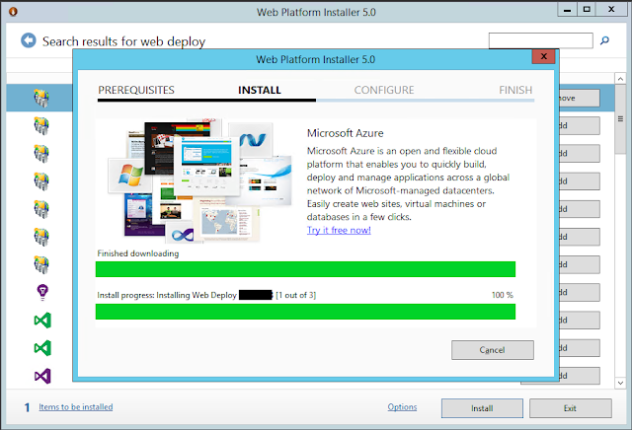Select the purple Visual Studio icon
The image size is (632, 430).
point(42,376)
